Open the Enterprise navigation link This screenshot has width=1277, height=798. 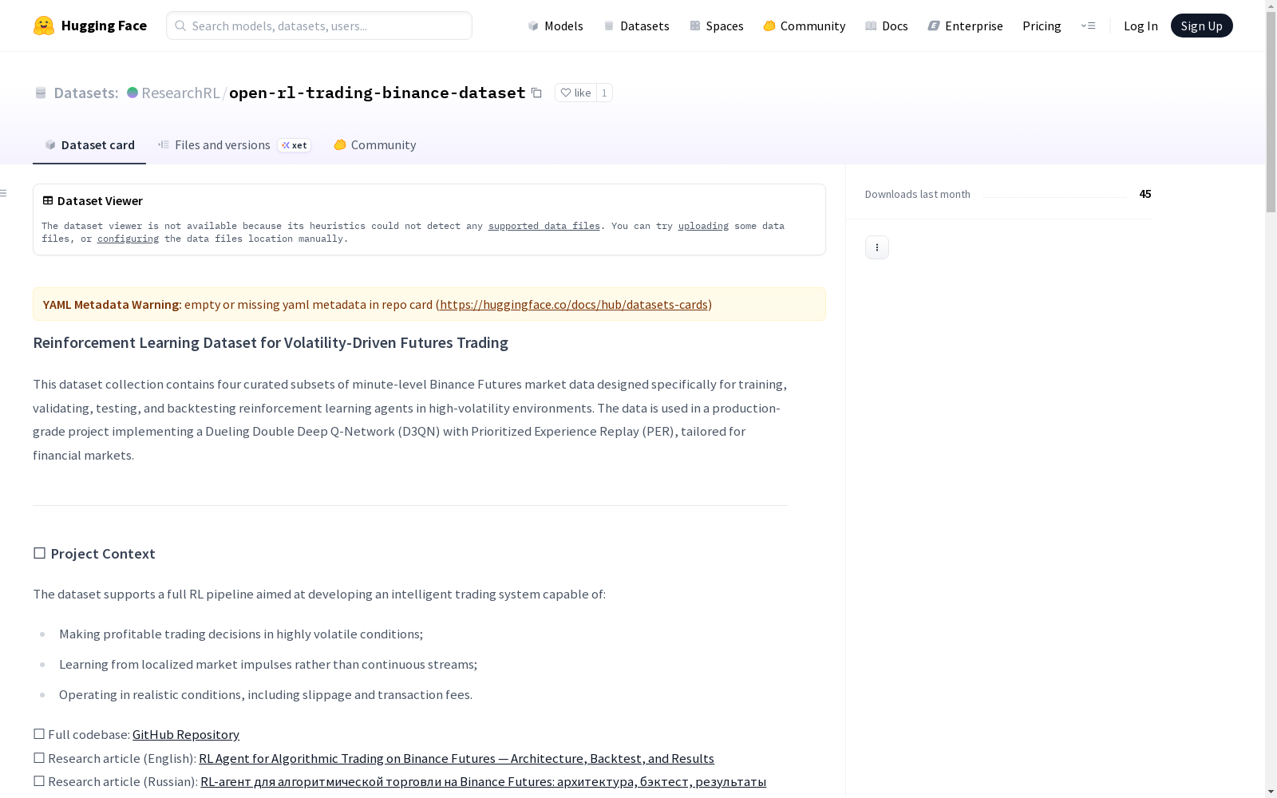pos(966,26)
